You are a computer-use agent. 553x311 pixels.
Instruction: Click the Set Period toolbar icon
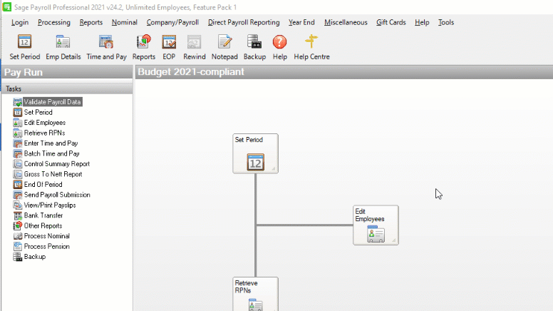click(x=24, y=43)
